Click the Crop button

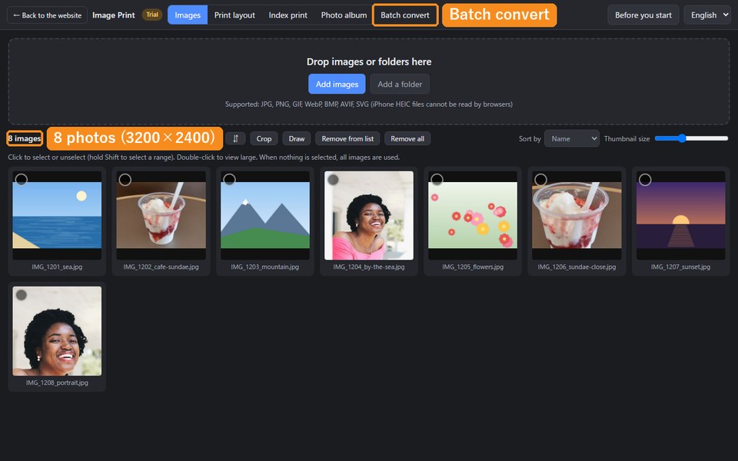click(264, 139)
